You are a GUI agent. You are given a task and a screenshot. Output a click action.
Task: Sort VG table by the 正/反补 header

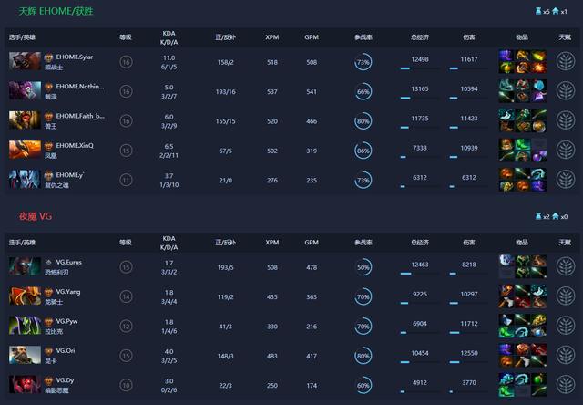[x=225, y=243]
